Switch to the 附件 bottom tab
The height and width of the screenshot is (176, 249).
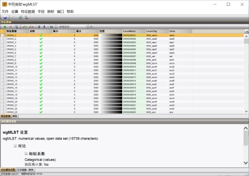coord(31,170)
